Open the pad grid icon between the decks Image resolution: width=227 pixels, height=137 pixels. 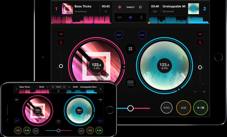point(131,49)
